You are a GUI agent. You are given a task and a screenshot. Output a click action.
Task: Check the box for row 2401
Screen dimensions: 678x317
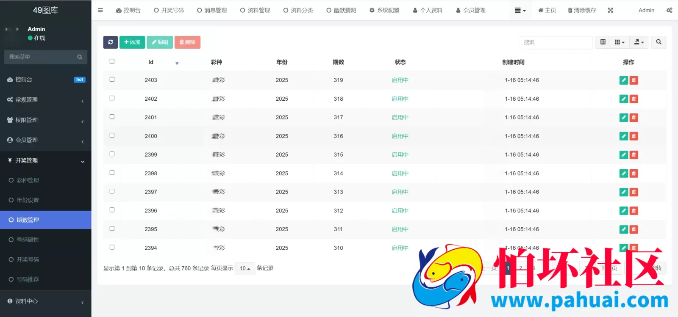coord(112,117)
